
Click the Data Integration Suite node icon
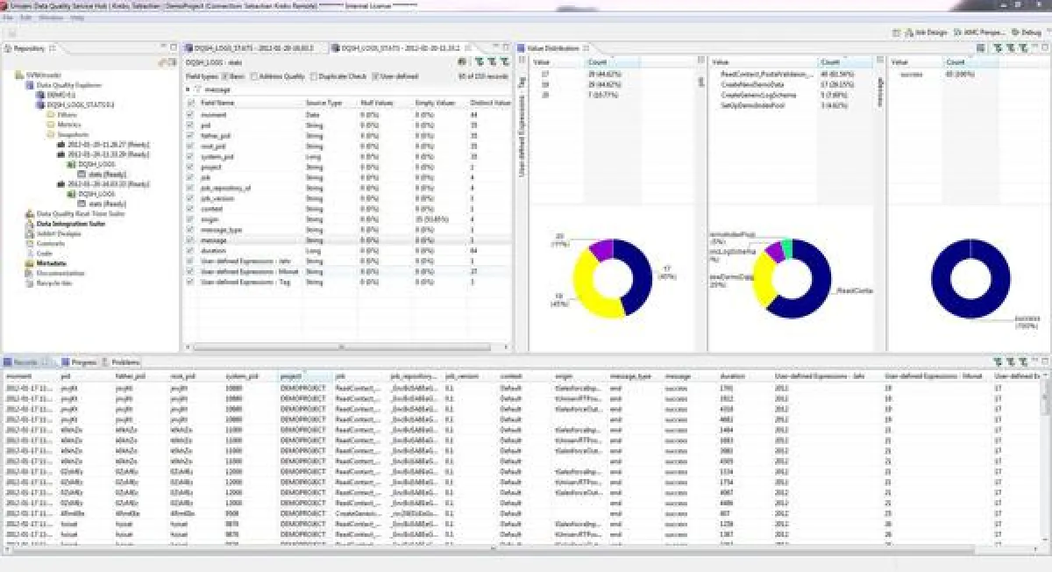coord(30,224)
